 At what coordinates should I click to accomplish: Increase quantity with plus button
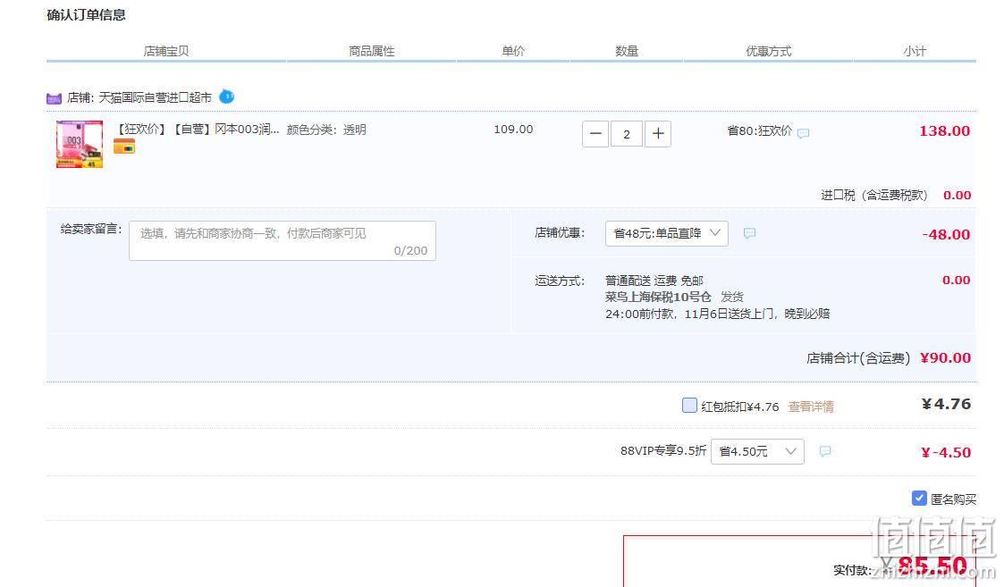[x=658, y=134]
